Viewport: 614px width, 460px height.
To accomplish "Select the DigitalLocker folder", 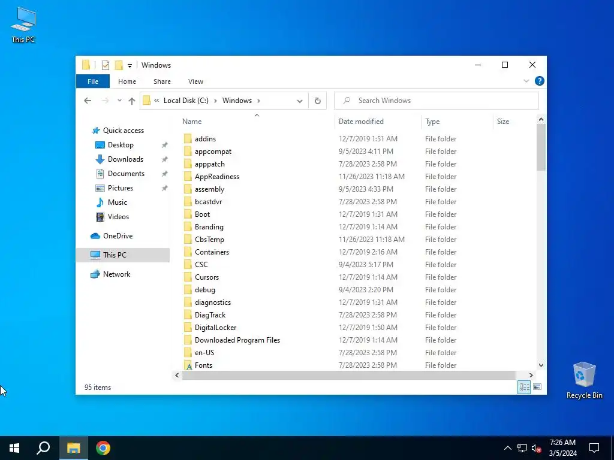I will tap(215, 328).
